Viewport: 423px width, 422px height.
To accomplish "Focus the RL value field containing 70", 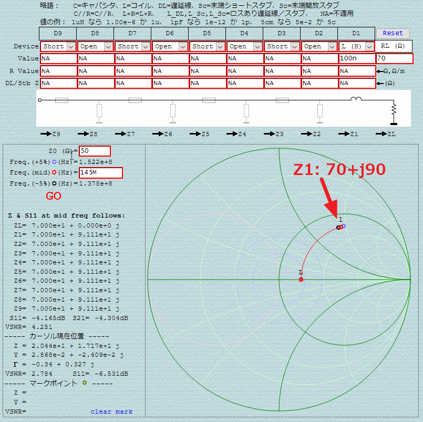I will click(x=395, y=58).
